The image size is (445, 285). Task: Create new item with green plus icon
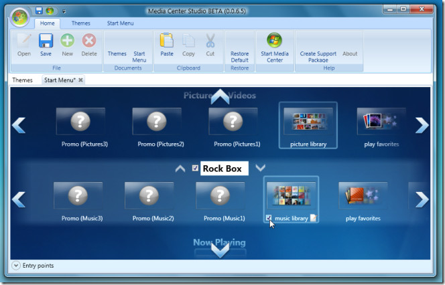pos(67,40)
